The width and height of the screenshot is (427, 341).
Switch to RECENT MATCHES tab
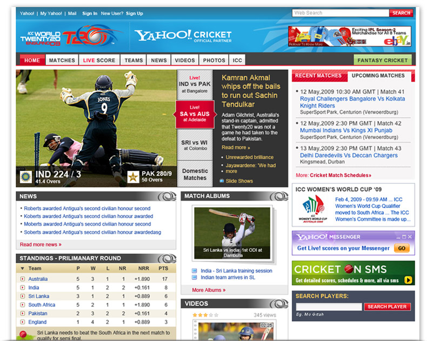318,76
